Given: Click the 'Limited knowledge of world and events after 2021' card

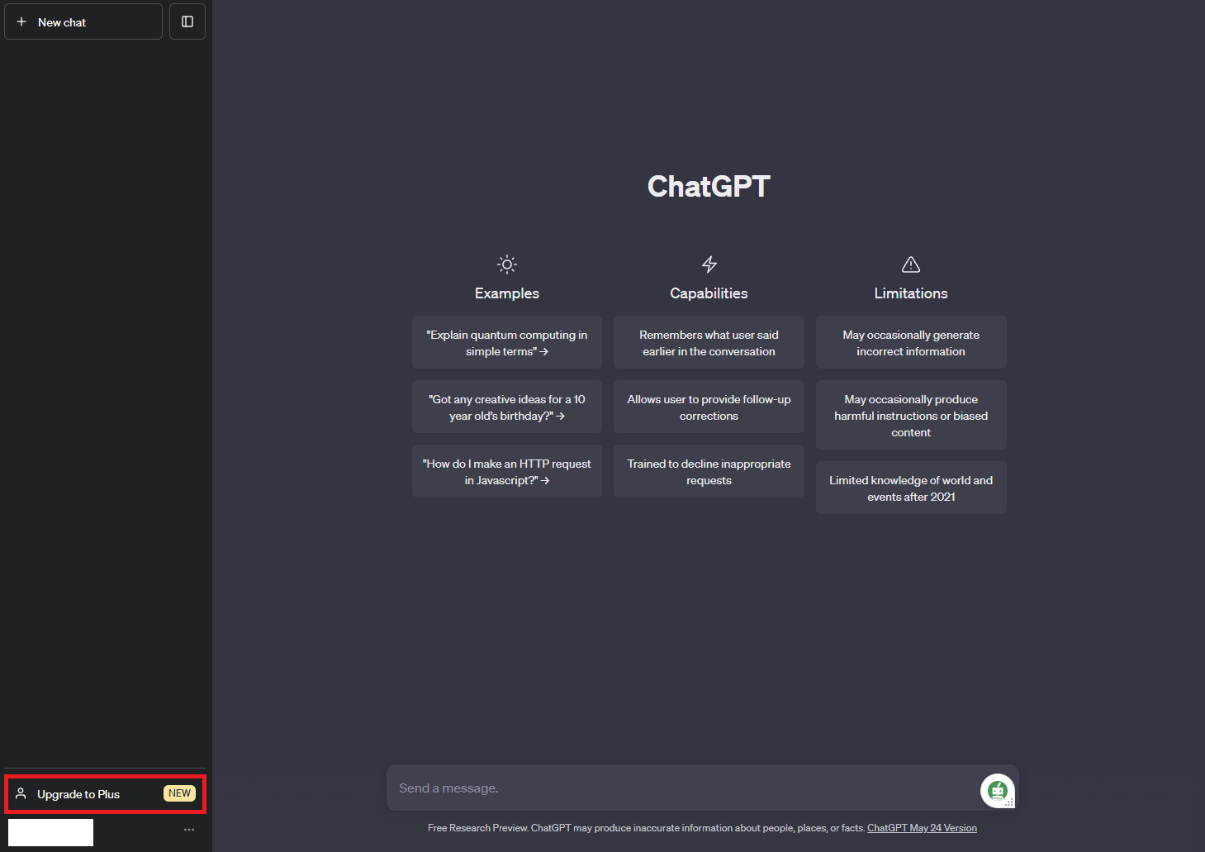Looking at the screenshot, I should click(911, 488).
